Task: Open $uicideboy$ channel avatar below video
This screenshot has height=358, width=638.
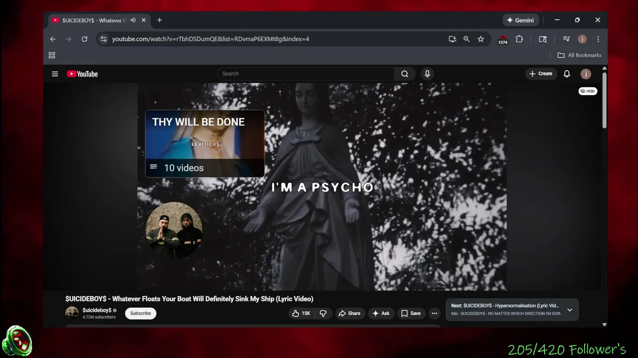Action: (x=72, y=313)
